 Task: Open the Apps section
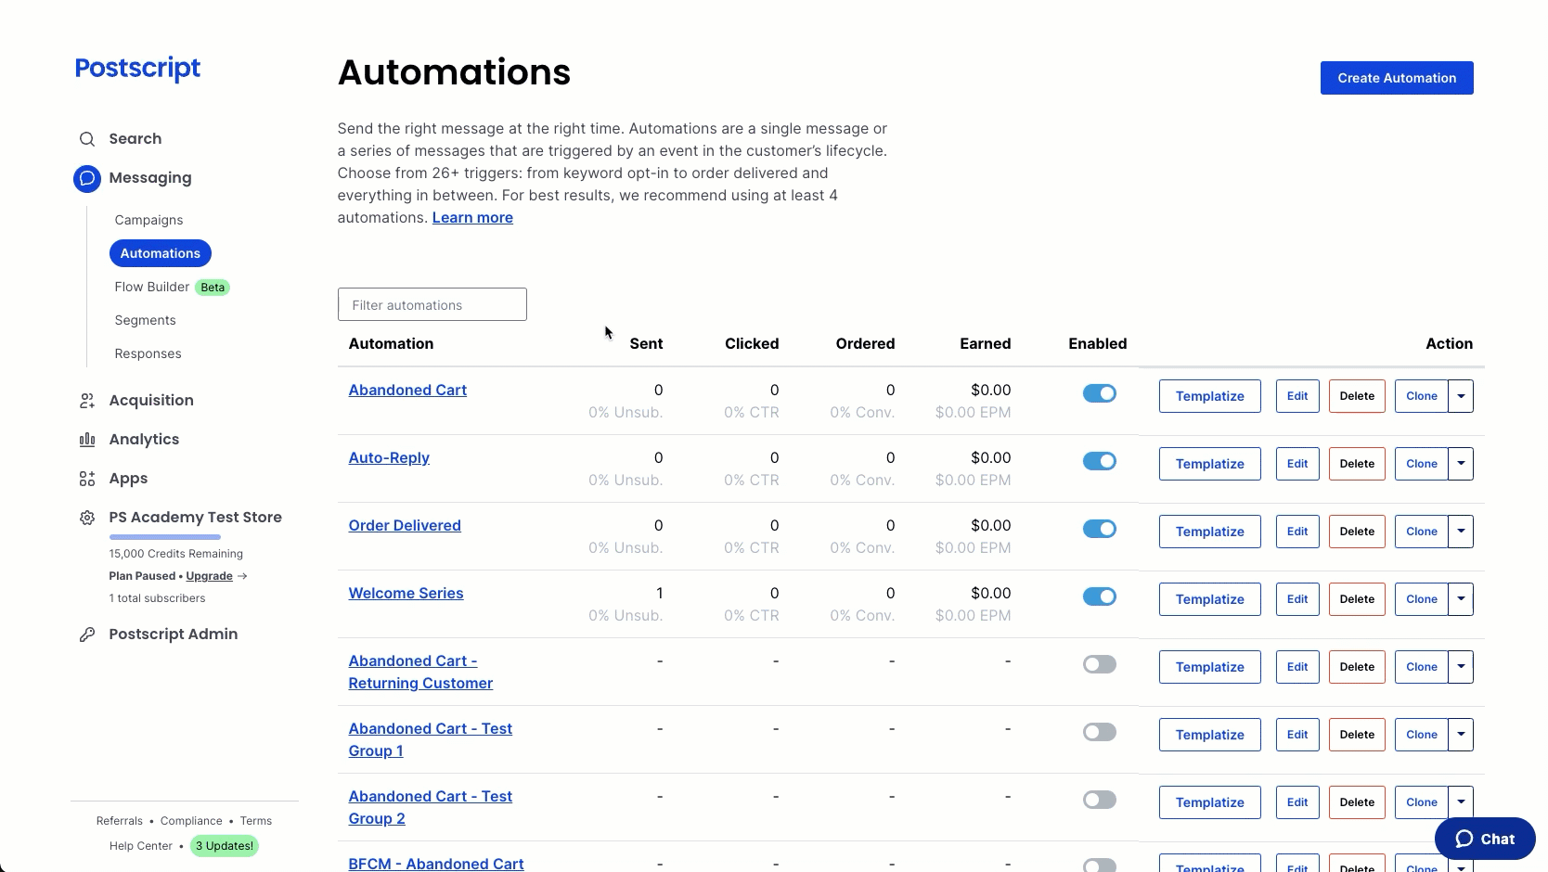pyautogui.click(x=128, y=479)
